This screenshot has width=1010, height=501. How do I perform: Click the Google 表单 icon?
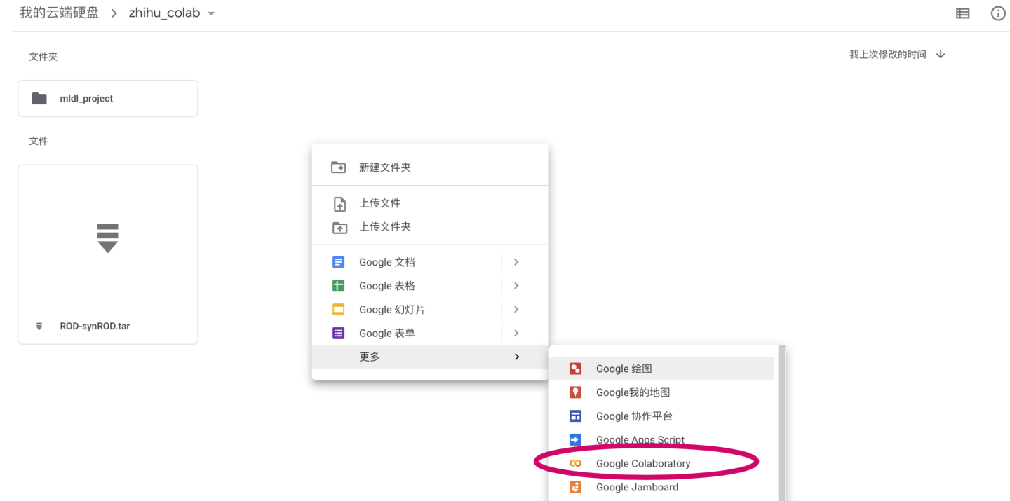tap(339, 333)
